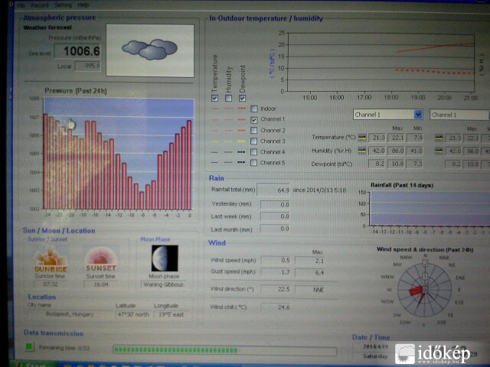
Task: Click the green data transmission indicator
Action: (29, 347)
